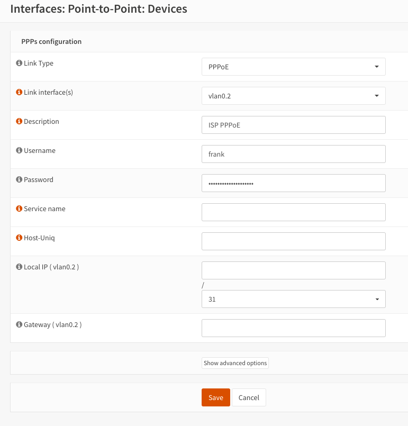Click info icon next to Username
The height and width of the screenshot is (426, 408).
click(19, 150)
